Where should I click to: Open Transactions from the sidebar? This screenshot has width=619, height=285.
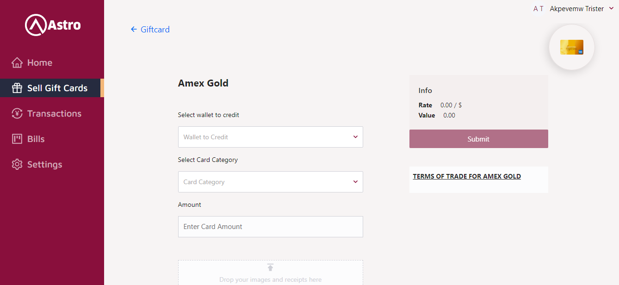tap(54, 113)
